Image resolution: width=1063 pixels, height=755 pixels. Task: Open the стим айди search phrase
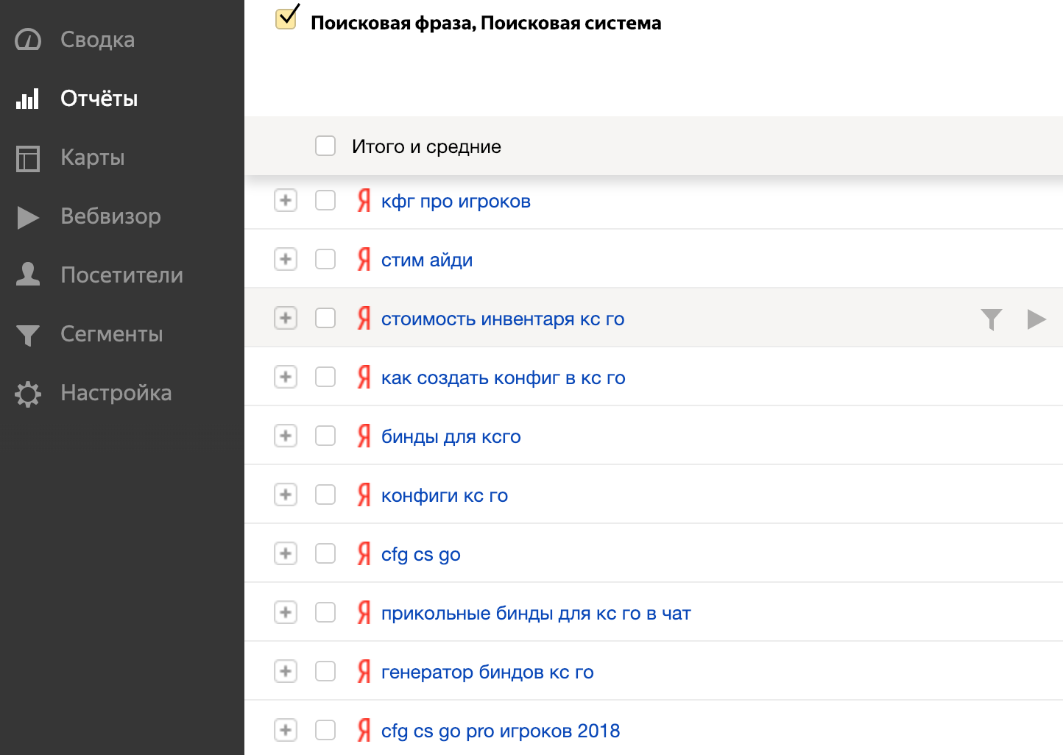coord(427,260)
